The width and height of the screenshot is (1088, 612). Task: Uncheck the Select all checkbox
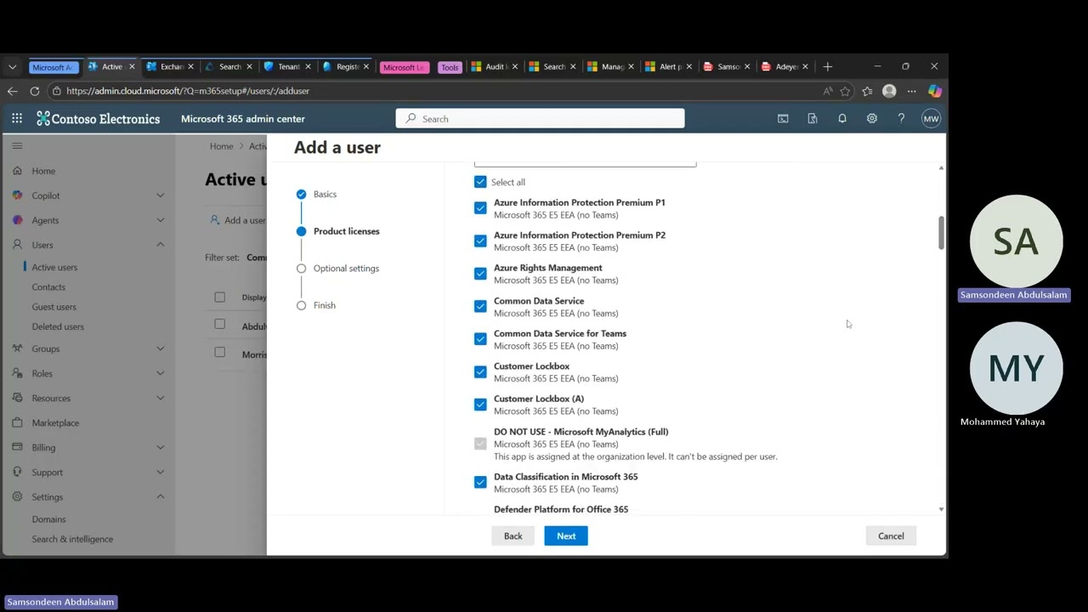coord(480,182)
